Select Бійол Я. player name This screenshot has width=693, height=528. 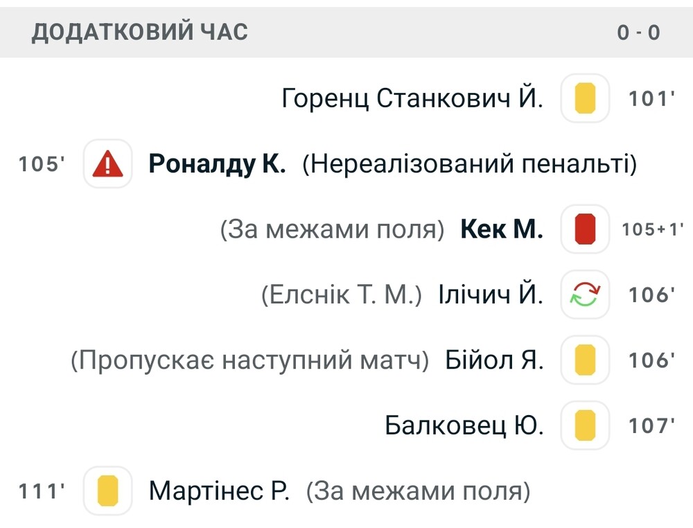coord(494,360)
